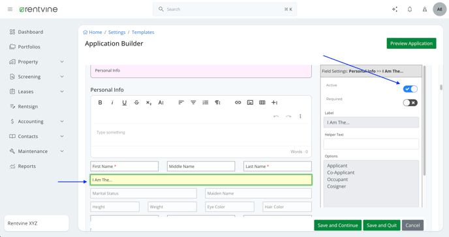The image size is (449, 237).
Task: Apply strikethrough formatting in editor
Action: point(136,102)
